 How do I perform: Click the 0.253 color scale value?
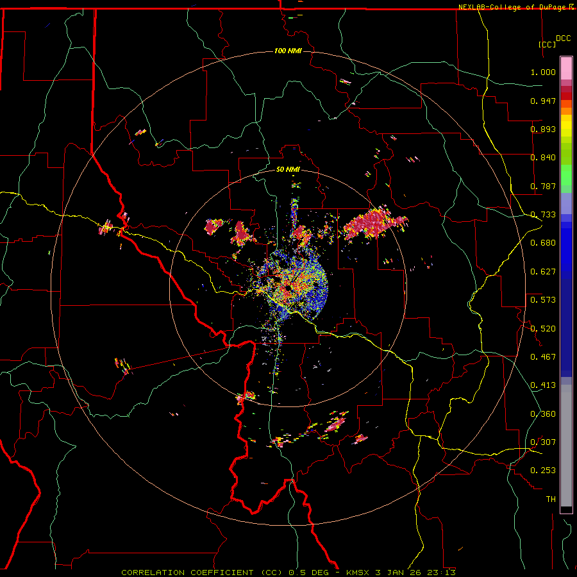point(543,471)
